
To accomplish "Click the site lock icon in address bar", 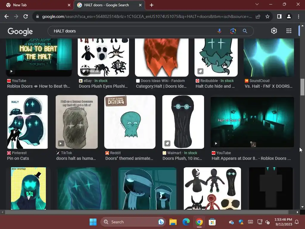I will pyautogui.click(x=38, y=17).
